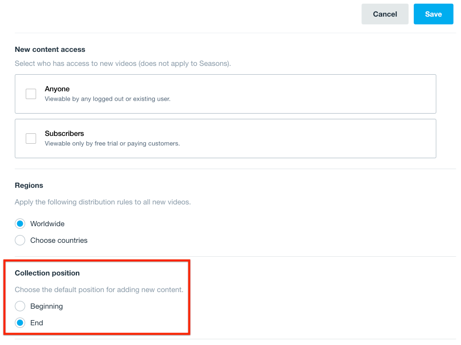Image resolution: width=461 pixels, height=345 pixels.
Task: Select the Worldwide radio button
Action: [x=20, y=224]
